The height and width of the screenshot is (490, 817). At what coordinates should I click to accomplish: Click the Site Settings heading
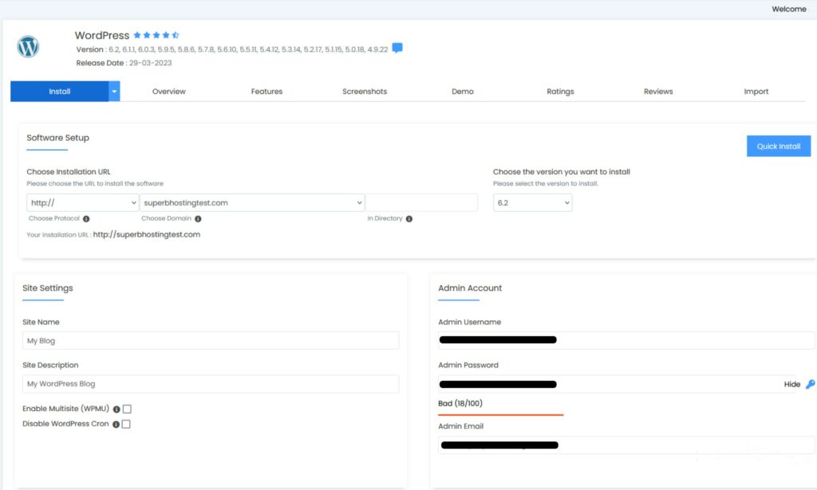click(x=47, y=288)
